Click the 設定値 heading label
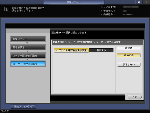This screenshot has width=150, height=113. pos(129,48)
